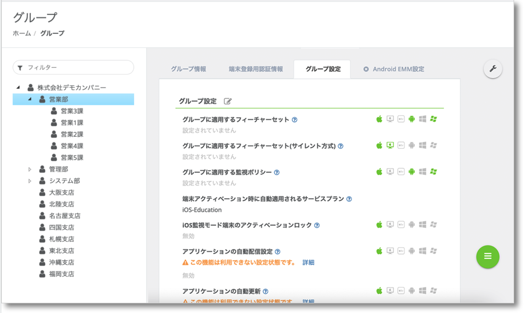Click the green Android icon in the monitoring policy row
525x313 pixels.
point(412,172)
